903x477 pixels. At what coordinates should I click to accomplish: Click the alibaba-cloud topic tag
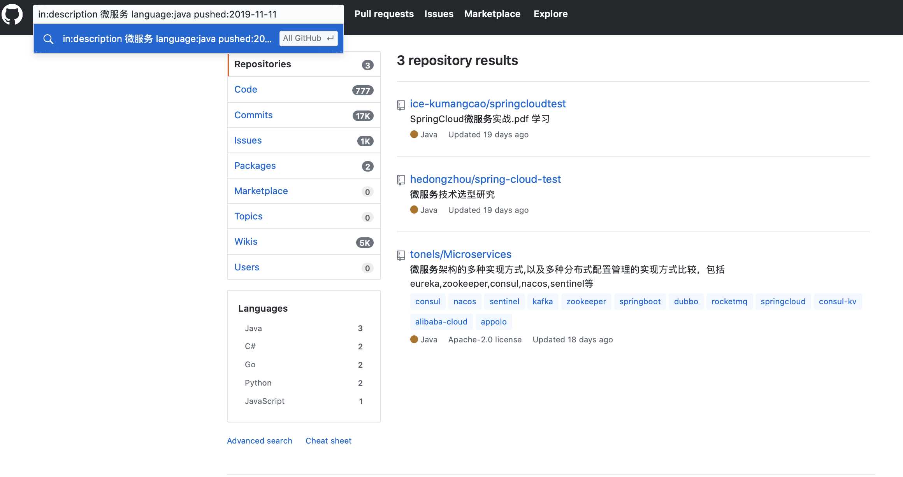click(x=441, y=322)
